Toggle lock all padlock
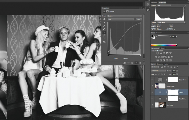The height and width of the screenshot is (120, 189). pos(165,74)
